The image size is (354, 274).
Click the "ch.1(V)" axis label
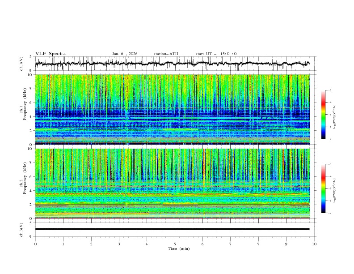click(x=21, y=64)
